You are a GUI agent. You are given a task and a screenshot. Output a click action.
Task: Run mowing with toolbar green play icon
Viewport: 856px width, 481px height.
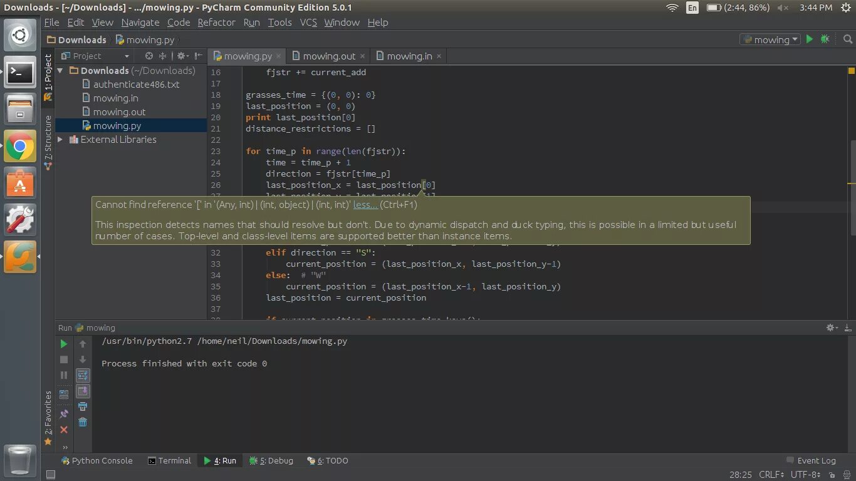tap(810, 39)
